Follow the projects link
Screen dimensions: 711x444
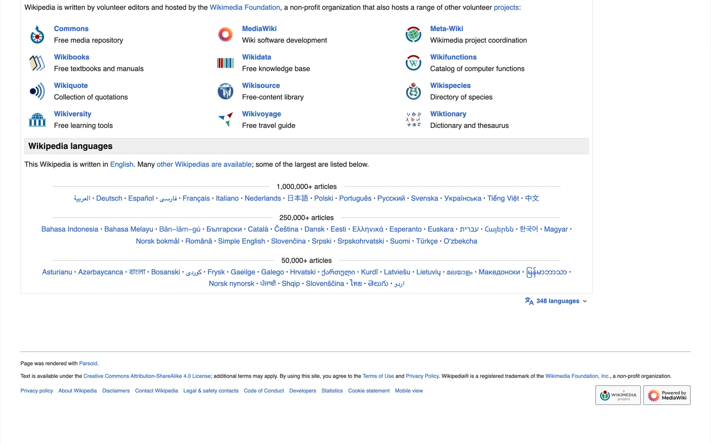point(506,7)
